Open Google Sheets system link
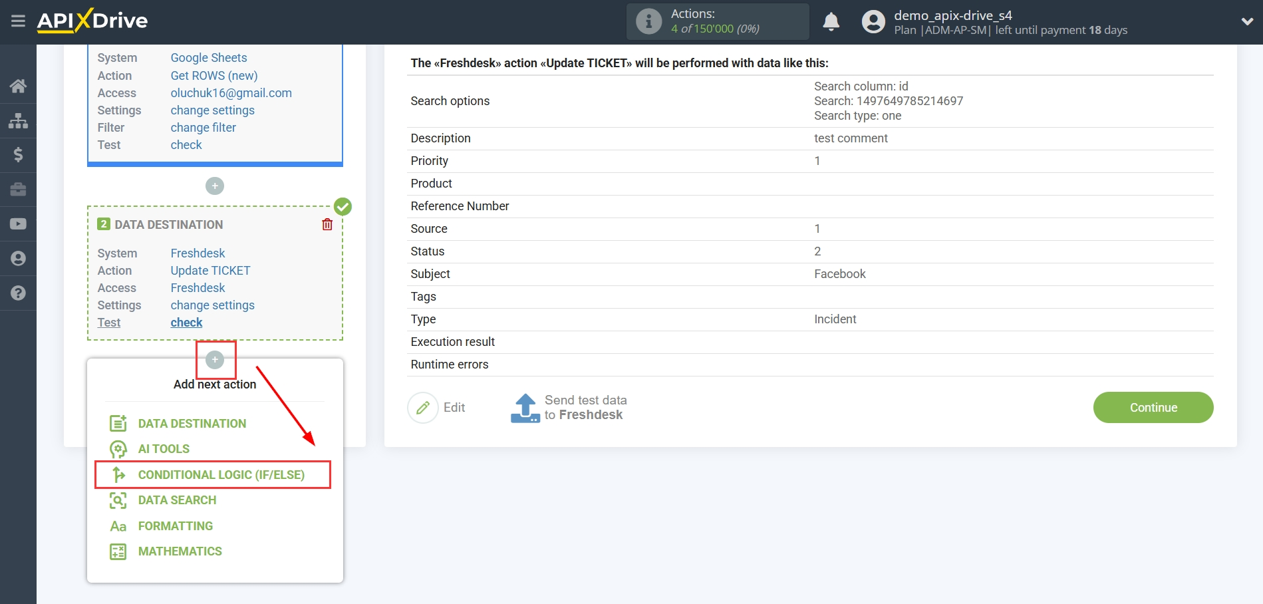This screenshot has height=604, width=1263. tap(209, 58)
